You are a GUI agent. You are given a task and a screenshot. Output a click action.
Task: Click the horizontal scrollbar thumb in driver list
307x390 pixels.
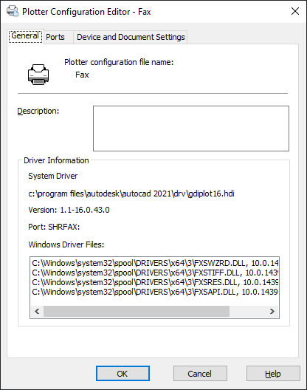pos(137,311)
